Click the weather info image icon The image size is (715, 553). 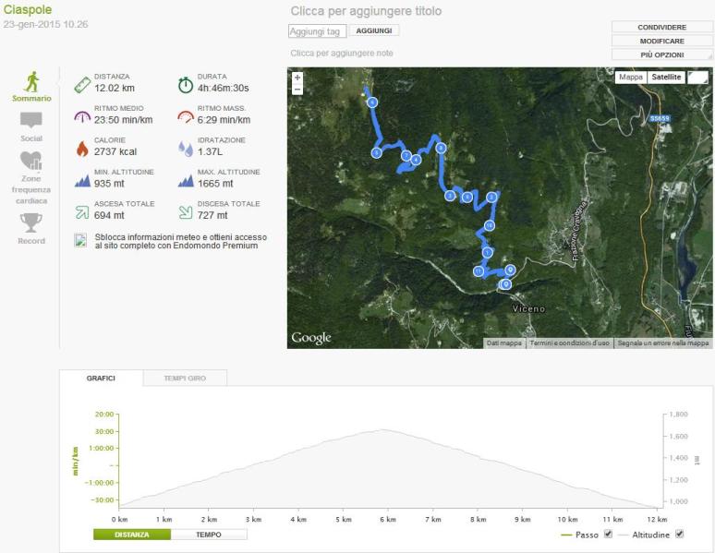point(80,240)
